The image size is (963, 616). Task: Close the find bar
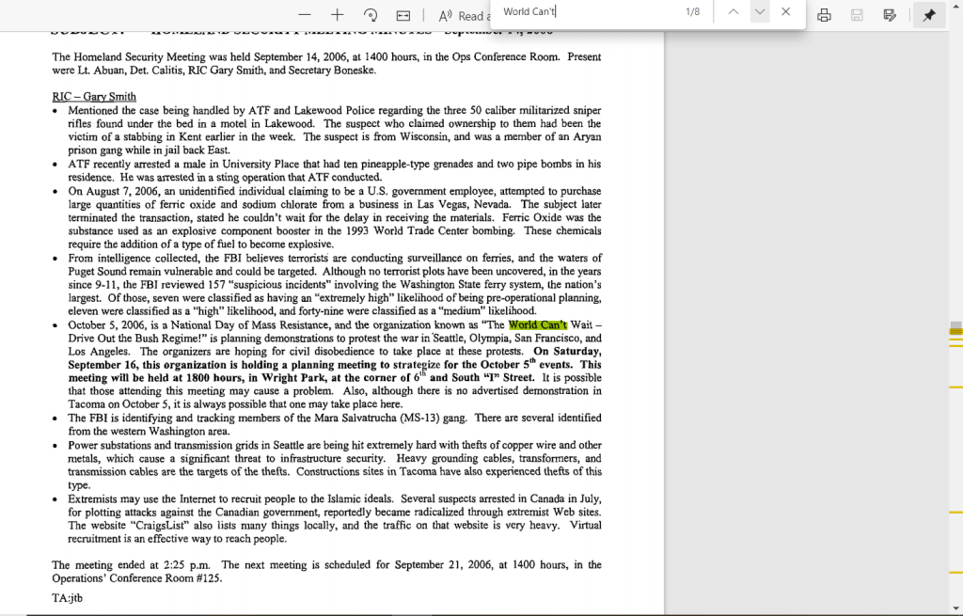(x=786, y=11)
